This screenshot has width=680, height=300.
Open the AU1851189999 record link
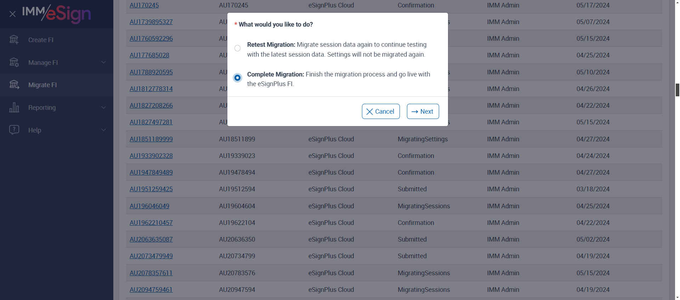point(151,139)
